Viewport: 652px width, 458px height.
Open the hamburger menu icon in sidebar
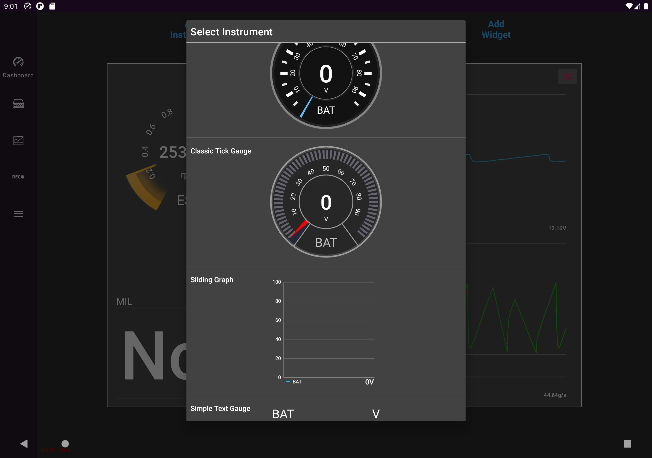[18, 214]
